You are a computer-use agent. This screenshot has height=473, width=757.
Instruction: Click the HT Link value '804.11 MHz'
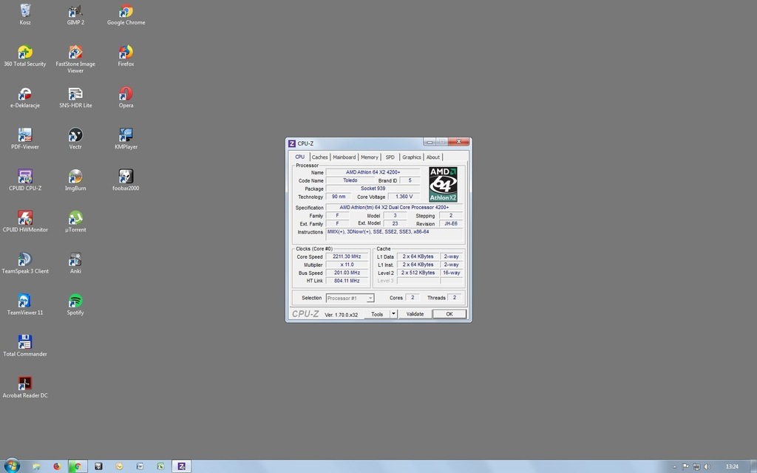tap(347, 281)
